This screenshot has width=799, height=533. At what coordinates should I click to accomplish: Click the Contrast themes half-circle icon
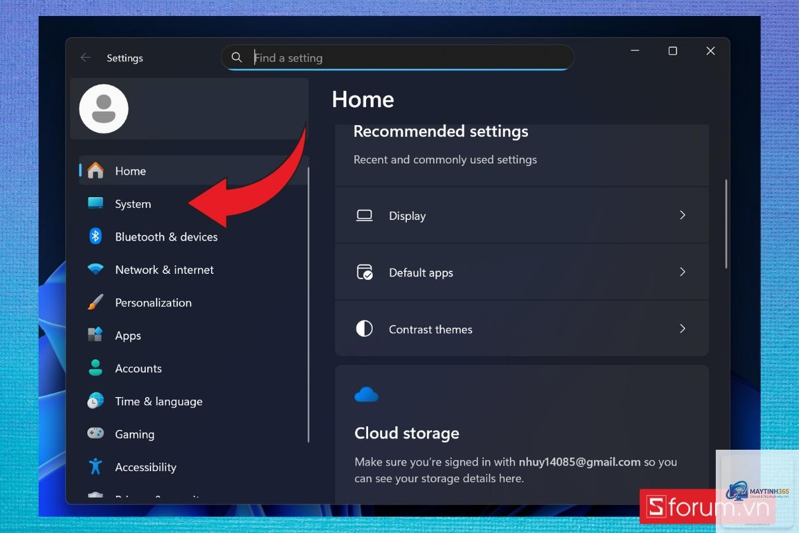(364, 329)
